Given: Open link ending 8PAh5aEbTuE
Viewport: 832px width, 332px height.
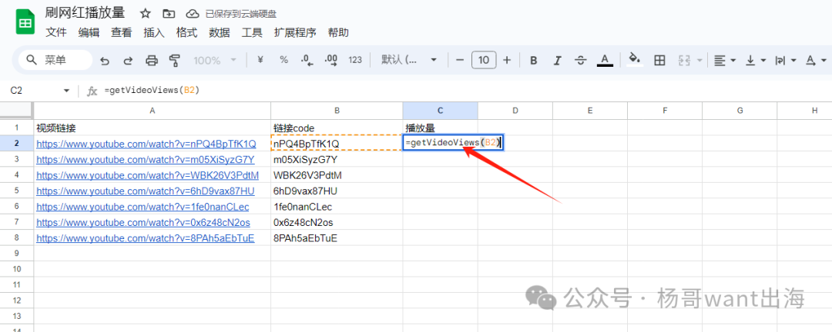Looking at the screenshot, I should (146, 238).
